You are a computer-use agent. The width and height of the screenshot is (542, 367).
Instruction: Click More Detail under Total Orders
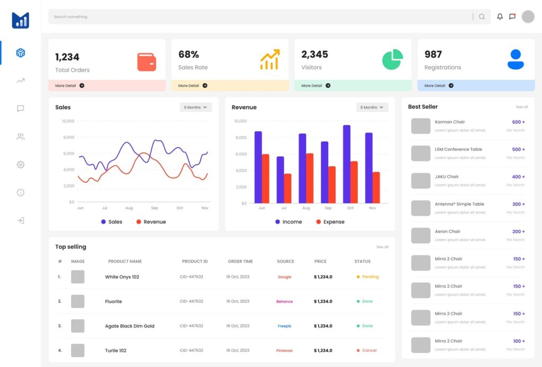(69, 85)
